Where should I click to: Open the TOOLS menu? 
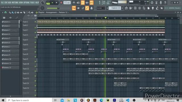click(32, 3)
